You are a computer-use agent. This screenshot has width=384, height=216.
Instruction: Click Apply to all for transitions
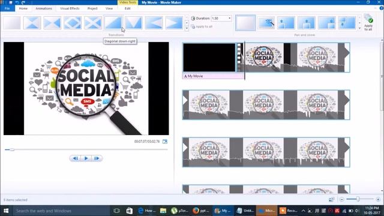click(202, 26)
